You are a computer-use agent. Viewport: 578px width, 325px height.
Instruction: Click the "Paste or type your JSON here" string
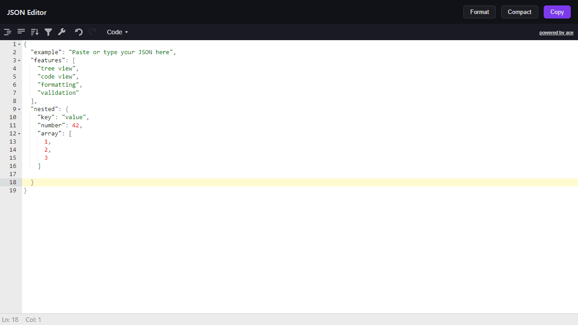pos(121,52)
